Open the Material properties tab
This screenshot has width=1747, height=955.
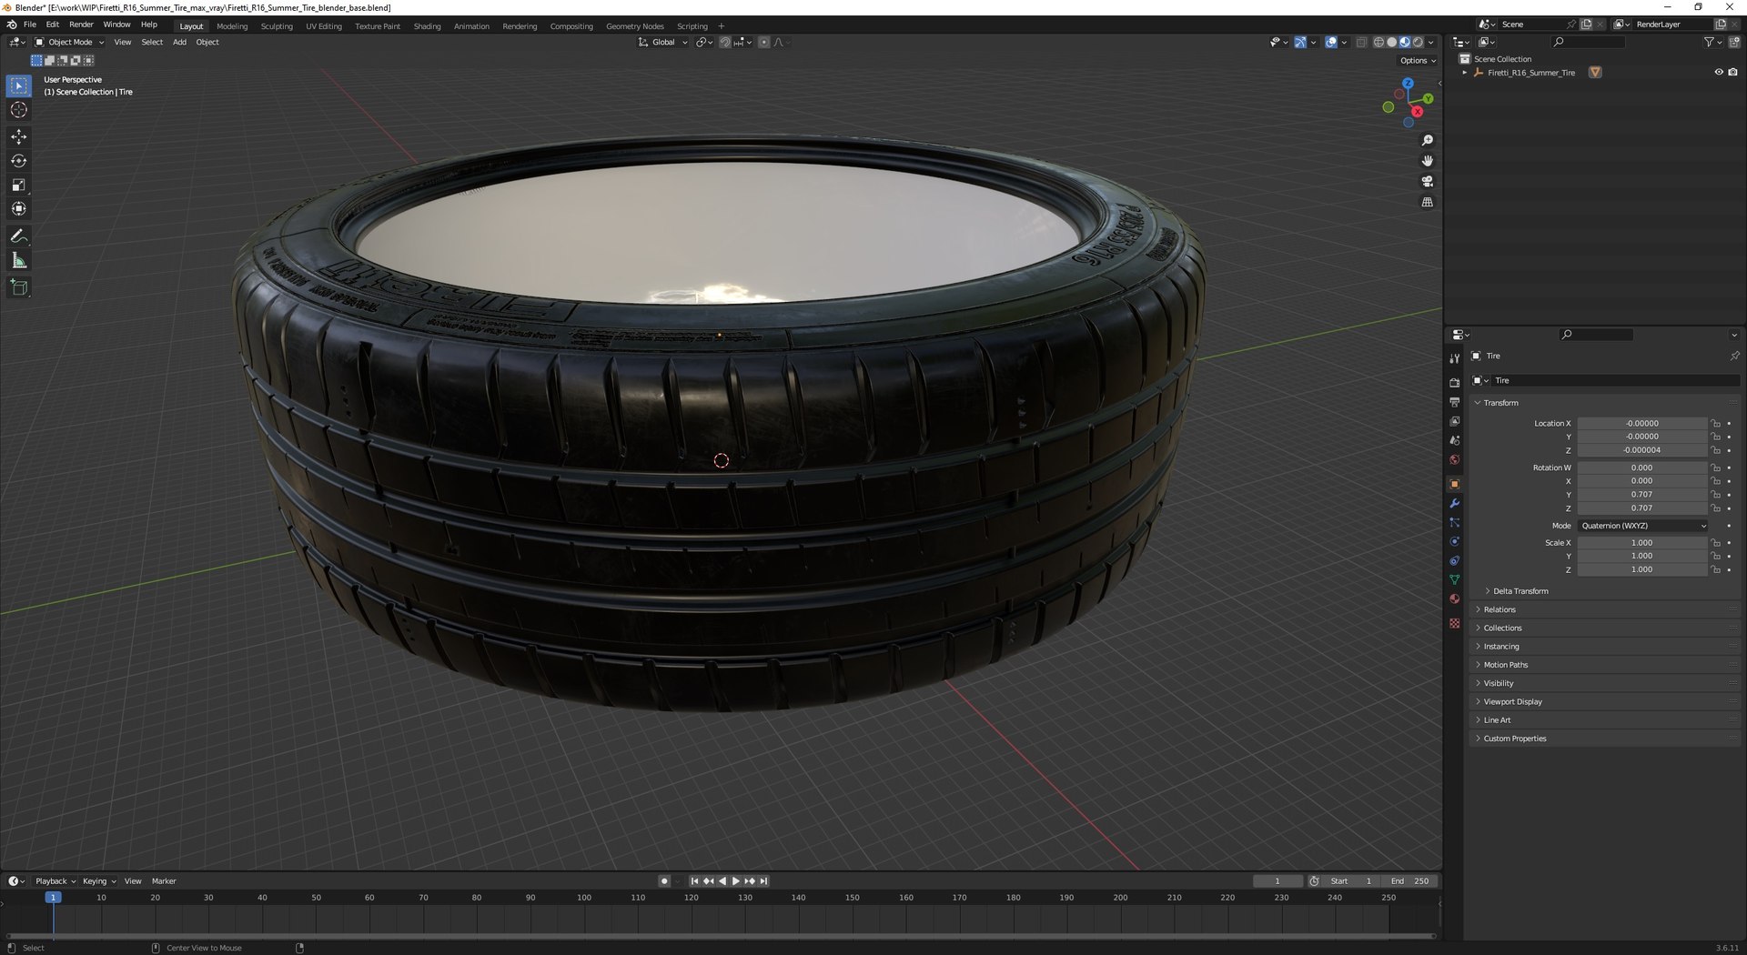pos(1454,599)
